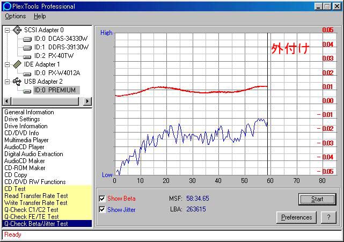Viewport: 344px width, 242px height.
Task: Click the MSF value 58:34.65
Action: (197, 199)
